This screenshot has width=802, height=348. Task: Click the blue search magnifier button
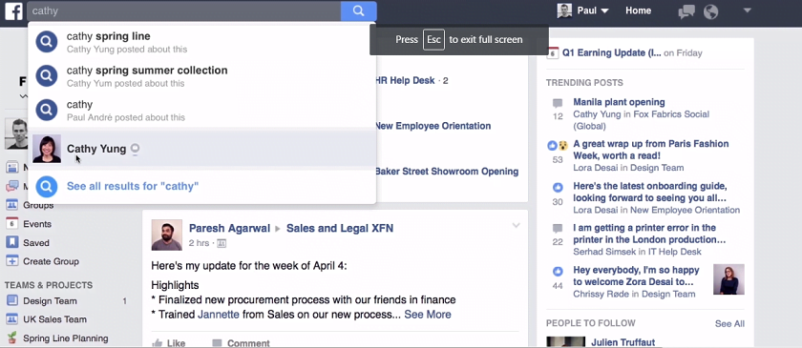click(359, 10)
